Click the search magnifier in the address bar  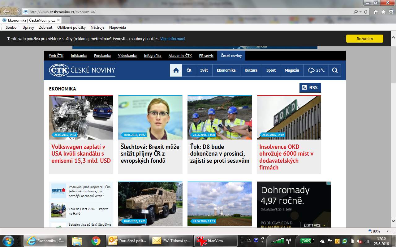point(356,12)
